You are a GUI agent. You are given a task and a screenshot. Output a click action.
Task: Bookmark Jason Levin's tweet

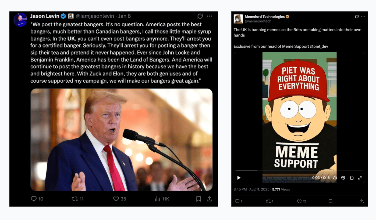[x=198, y=199]
